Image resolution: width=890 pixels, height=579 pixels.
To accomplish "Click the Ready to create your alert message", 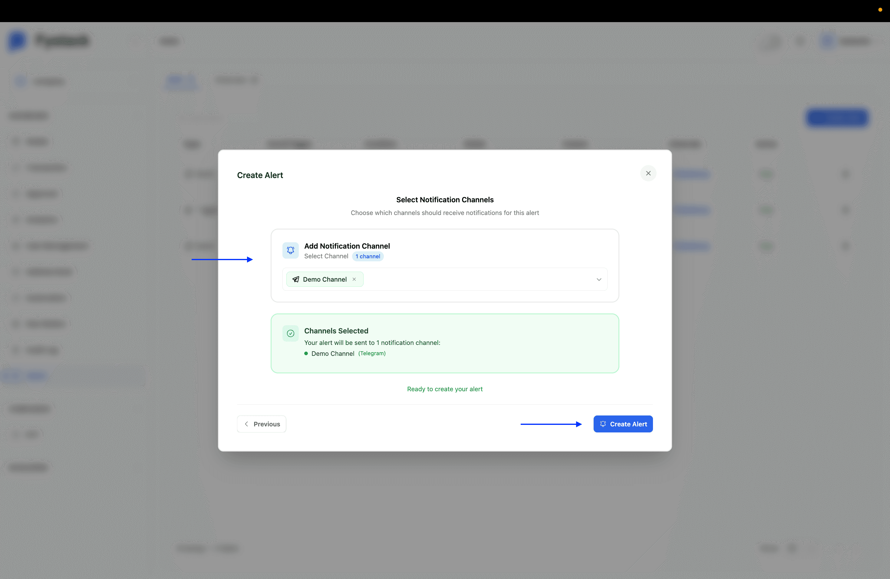I will (445, 389).
